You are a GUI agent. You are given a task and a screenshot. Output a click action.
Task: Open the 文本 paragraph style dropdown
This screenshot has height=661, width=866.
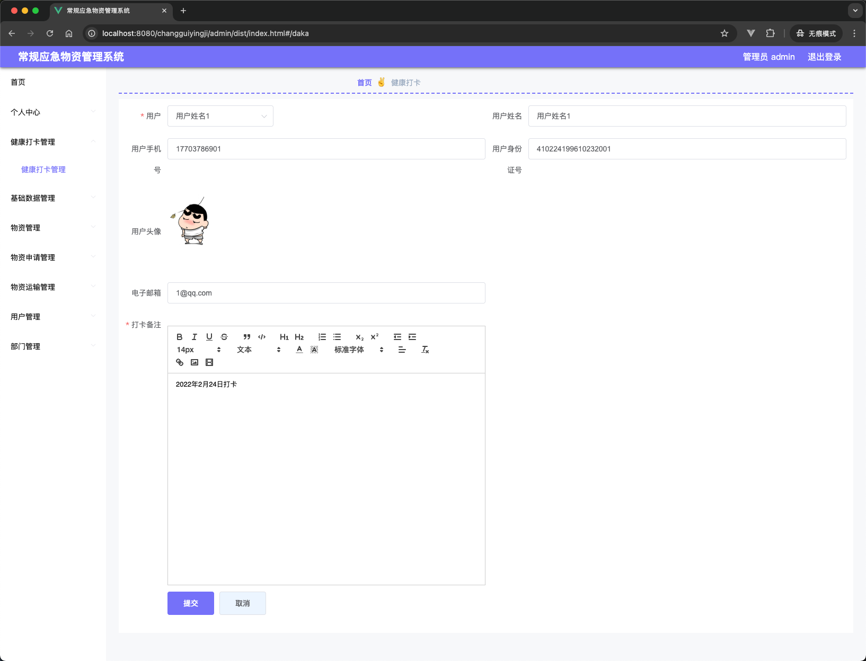pos(259,350)
